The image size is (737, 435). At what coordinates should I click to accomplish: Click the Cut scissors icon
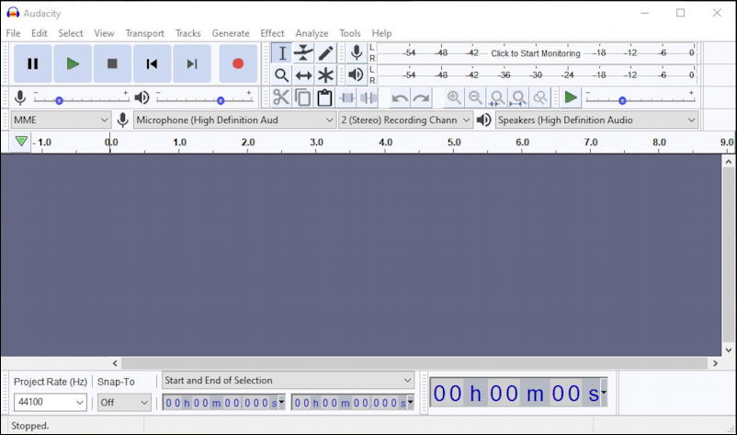281,97
